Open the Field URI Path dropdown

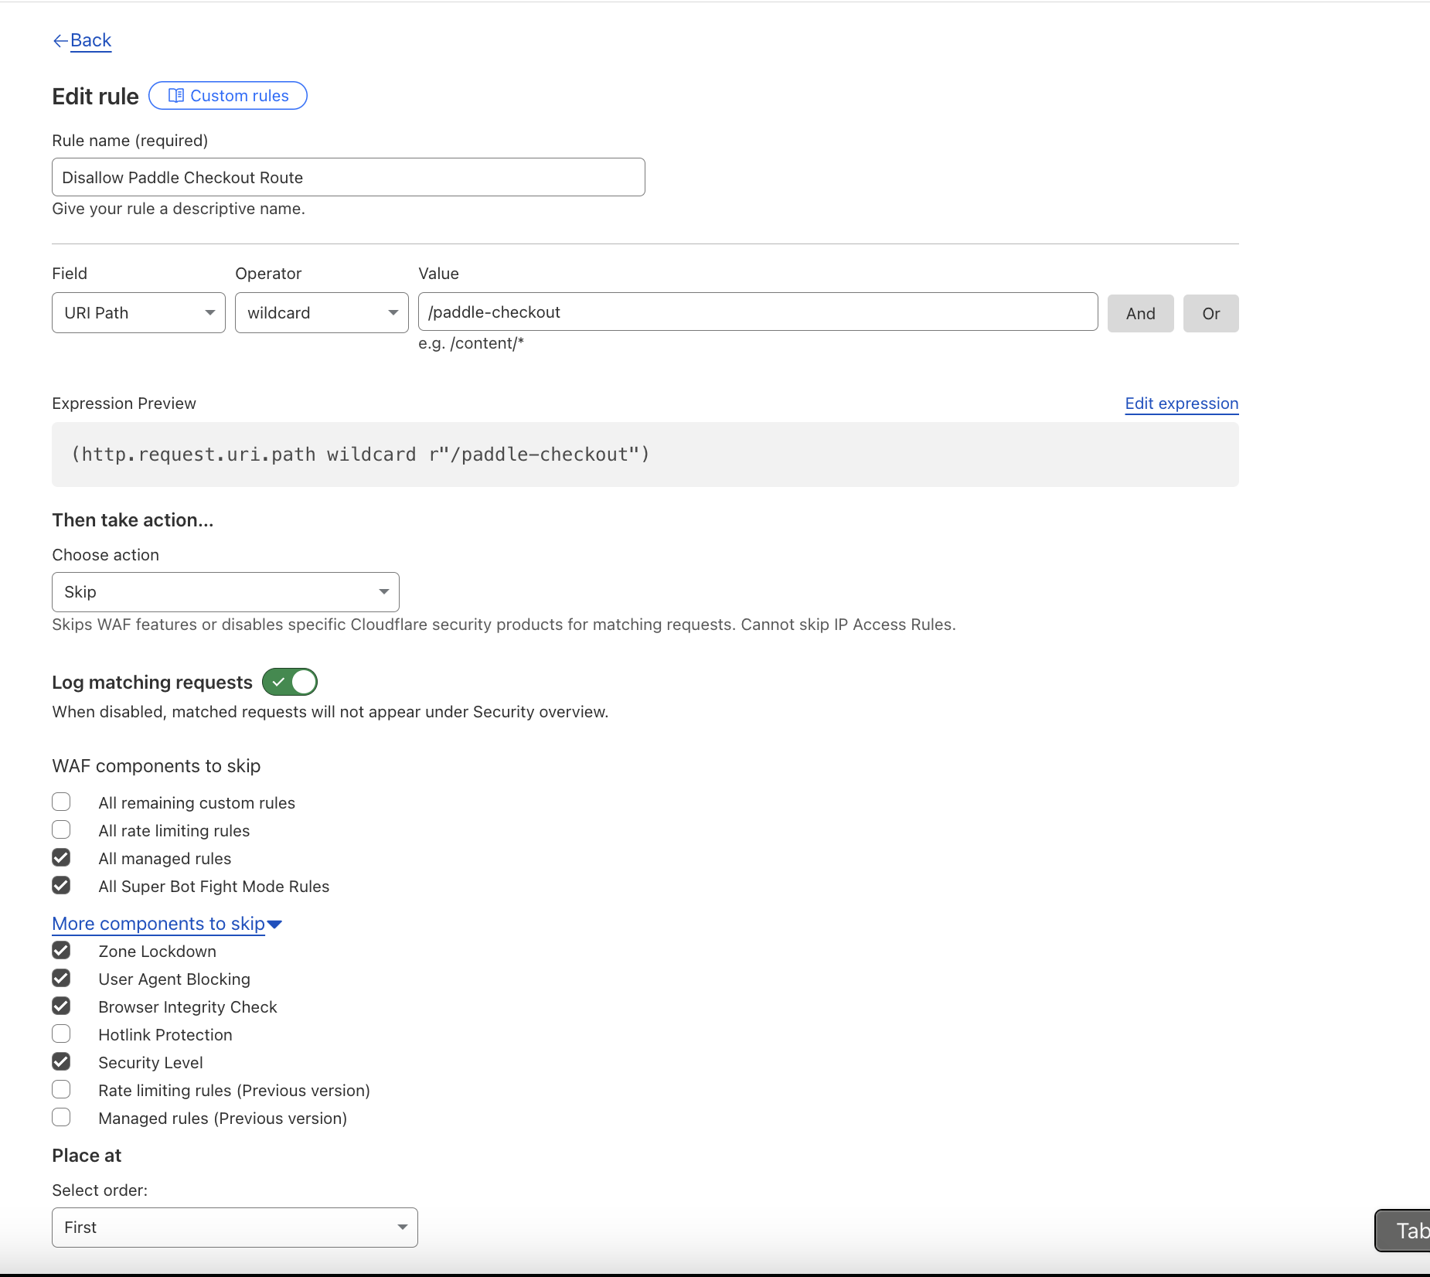point(138,313)
